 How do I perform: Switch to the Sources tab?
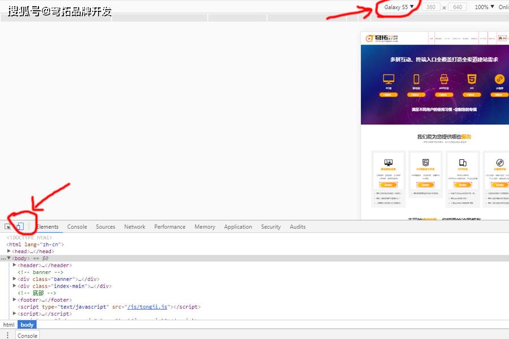pyautogui.click(x=106, y=227)
